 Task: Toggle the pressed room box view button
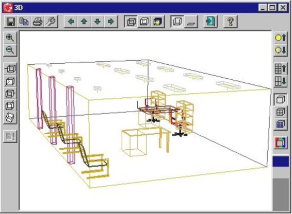pos(177,22)
